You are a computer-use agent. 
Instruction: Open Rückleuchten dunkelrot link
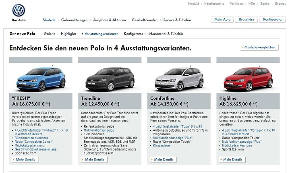click(x=31, y=138)
